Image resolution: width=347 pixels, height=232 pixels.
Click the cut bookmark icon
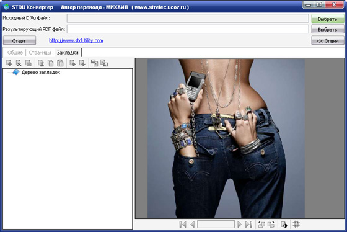(x=41, y=63)
